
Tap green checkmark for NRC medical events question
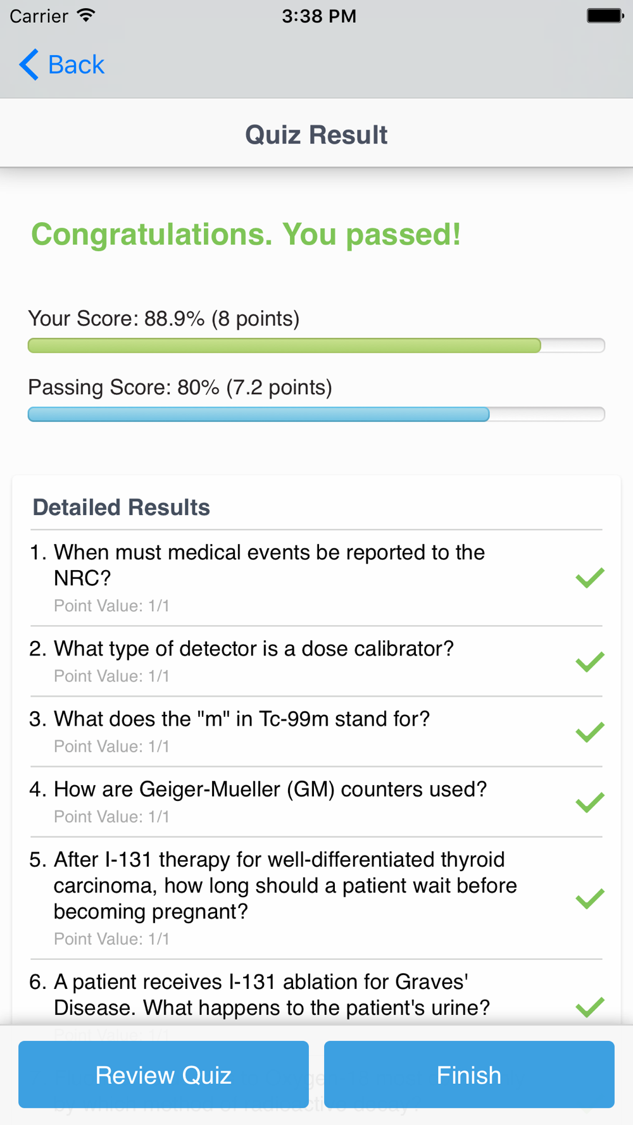click(590, 577)
